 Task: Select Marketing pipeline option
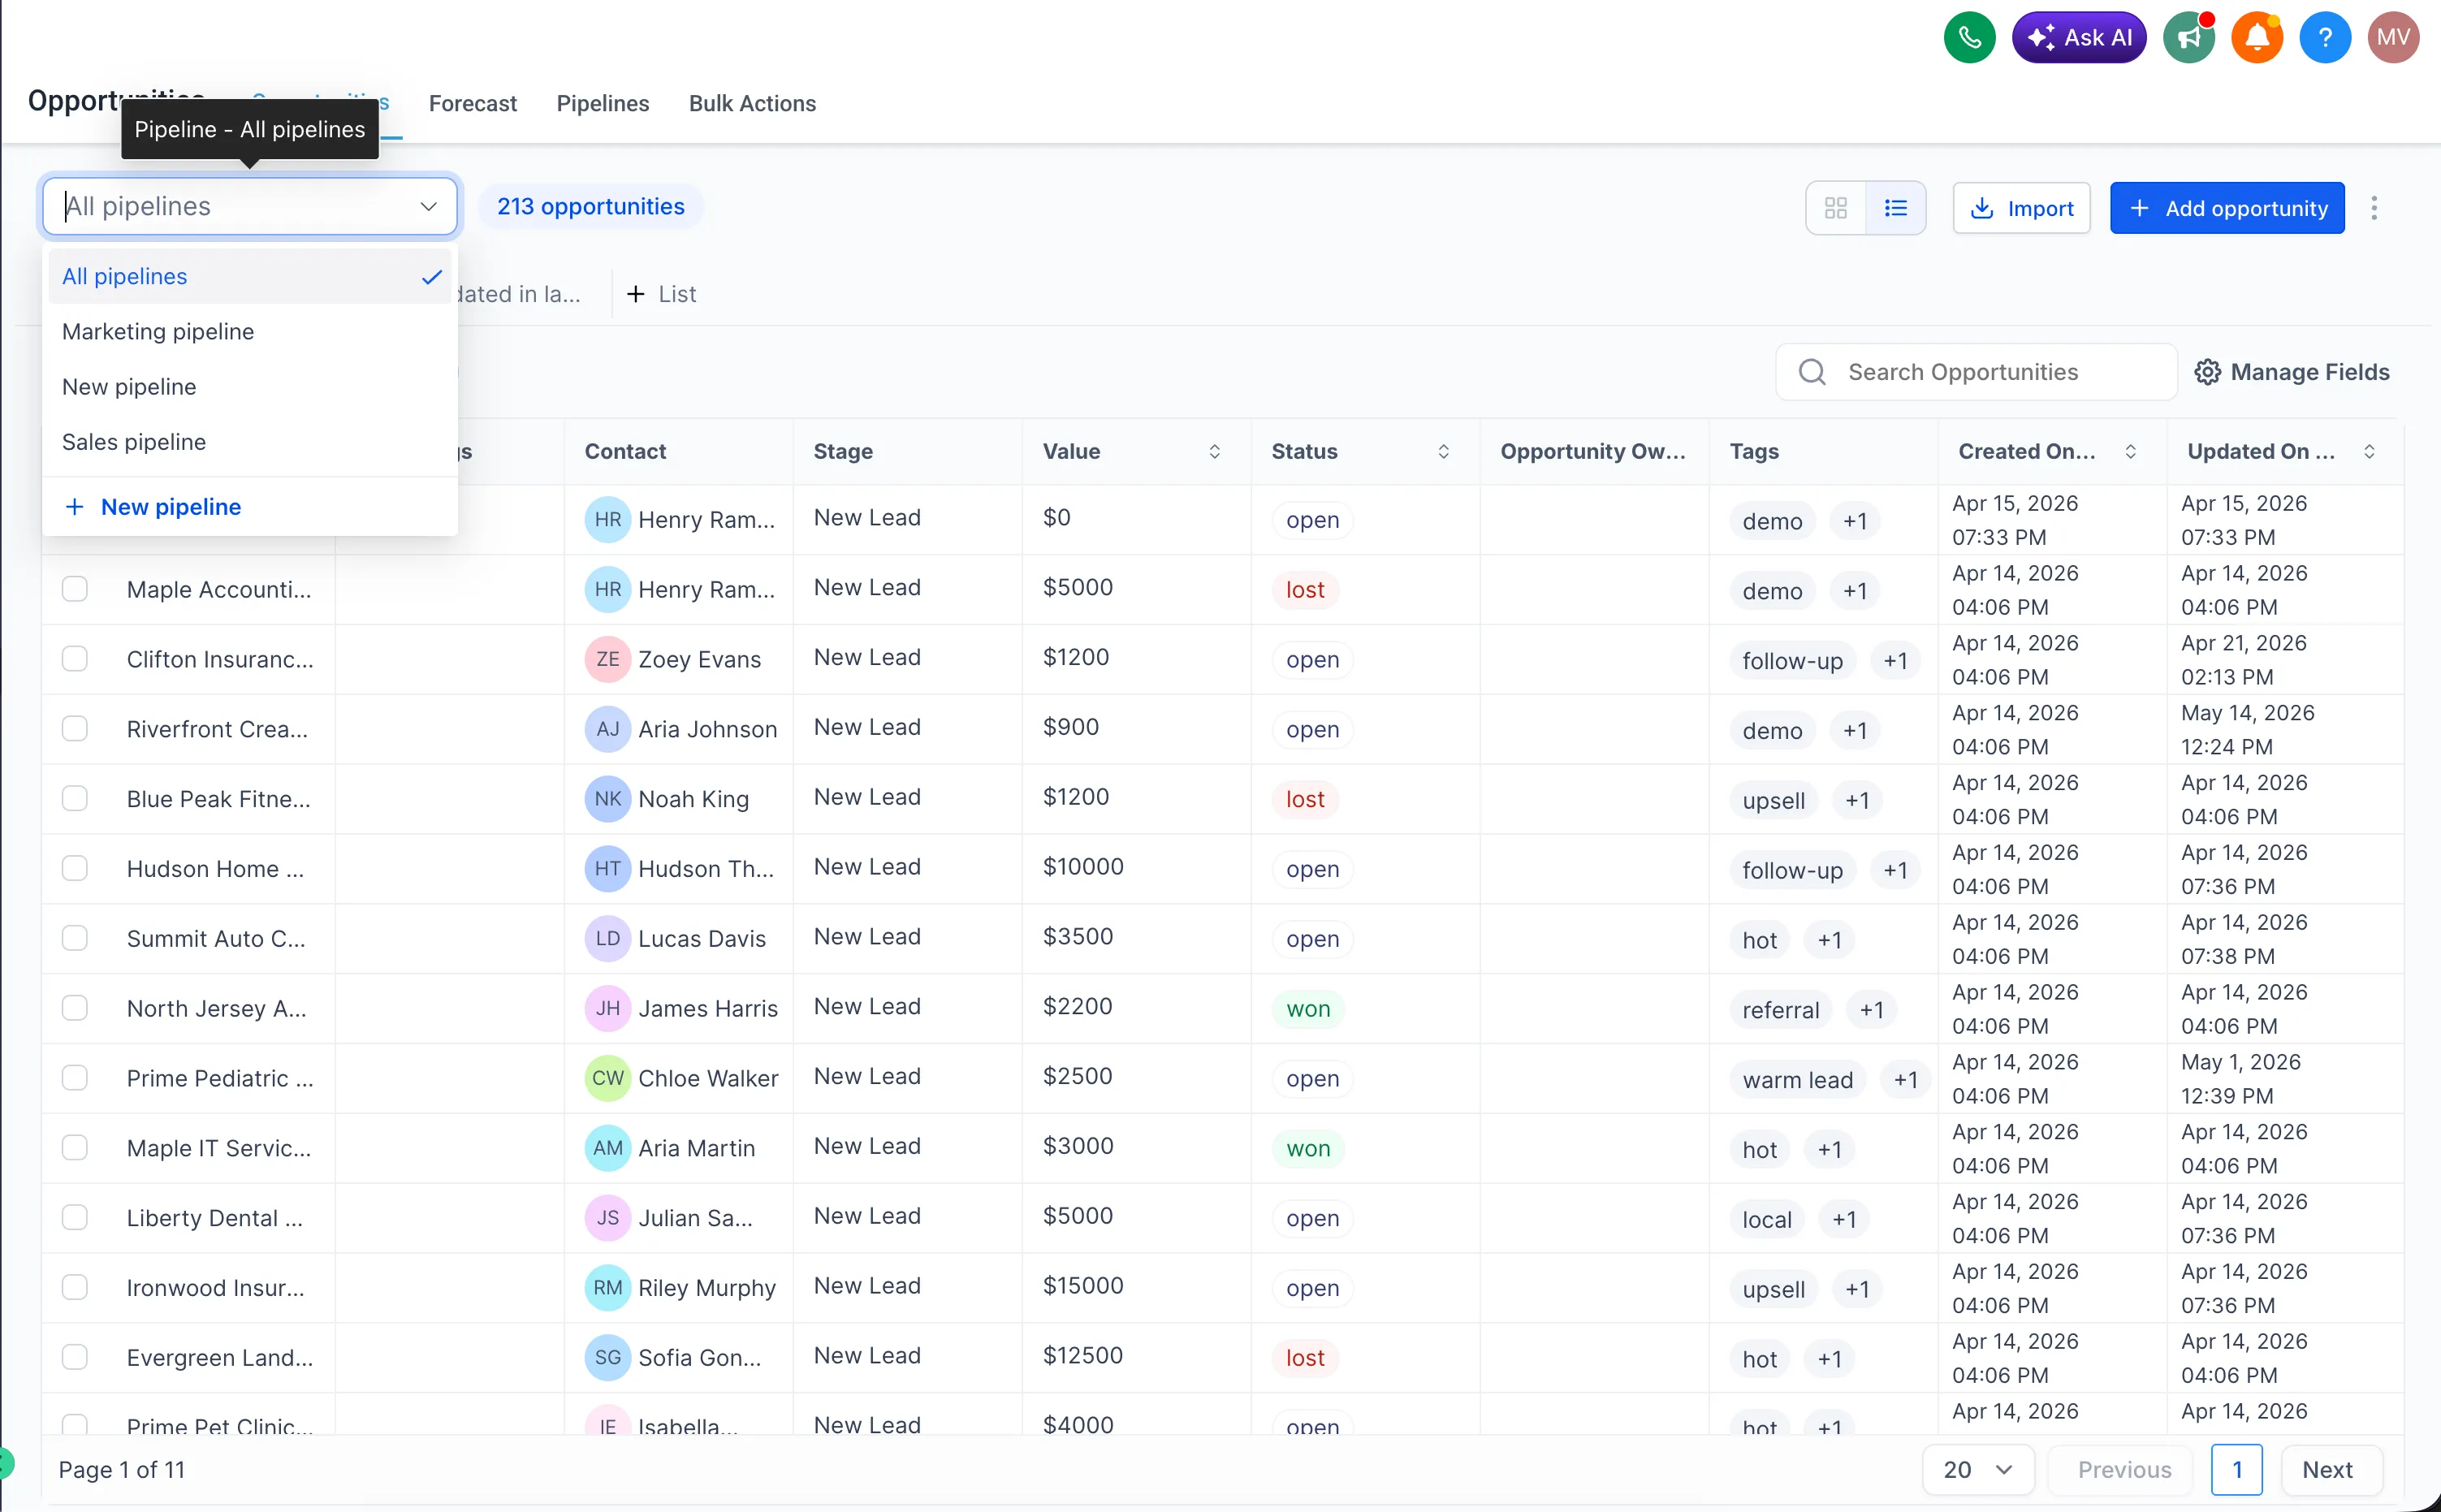click(250, 332)
